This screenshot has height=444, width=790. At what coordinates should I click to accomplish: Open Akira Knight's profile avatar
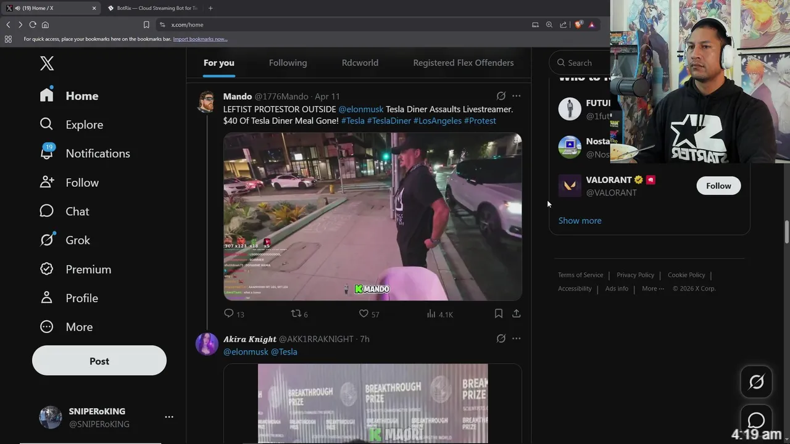207,344
